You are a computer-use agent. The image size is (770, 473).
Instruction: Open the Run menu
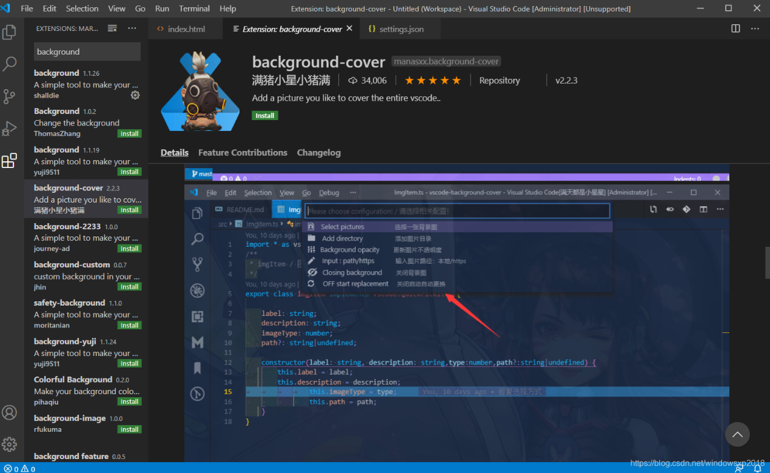click(162, 8)
